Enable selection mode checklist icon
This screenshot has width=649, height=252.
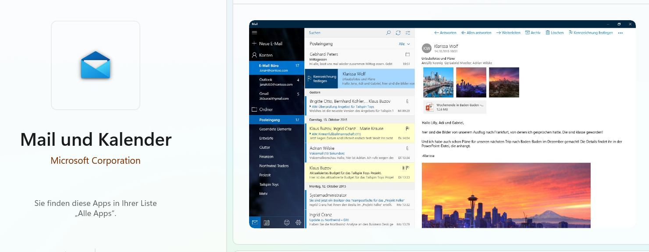(x=408, y=32)
